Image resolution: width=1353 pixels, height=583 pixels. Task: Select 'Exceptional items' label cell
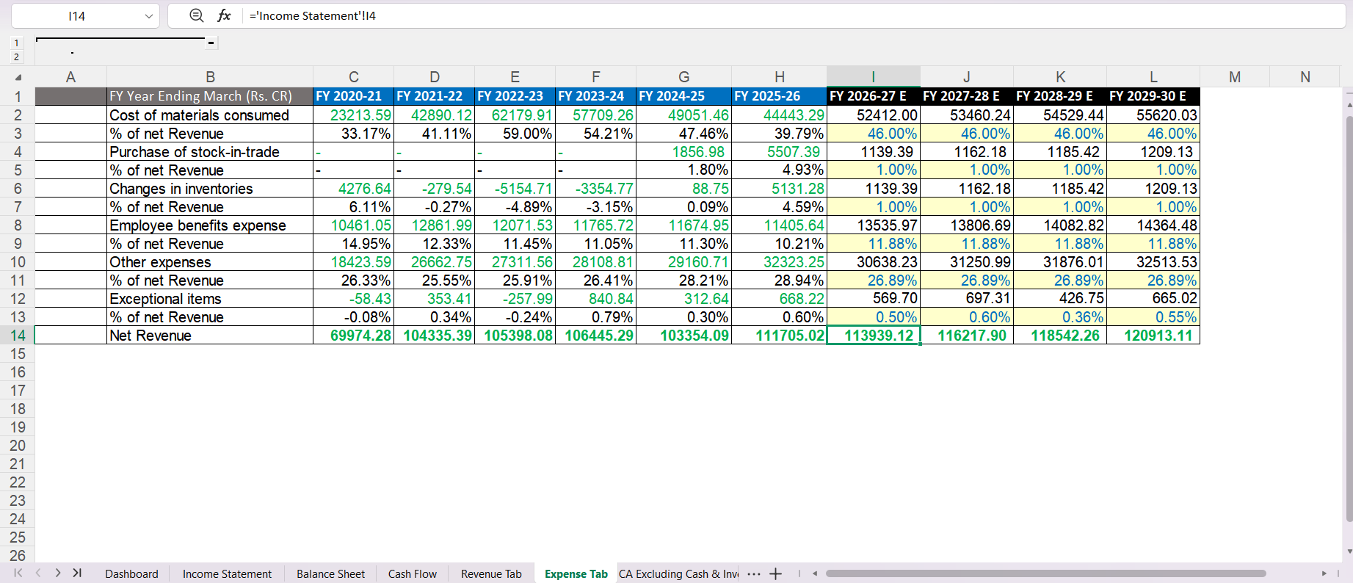(210, 299)
